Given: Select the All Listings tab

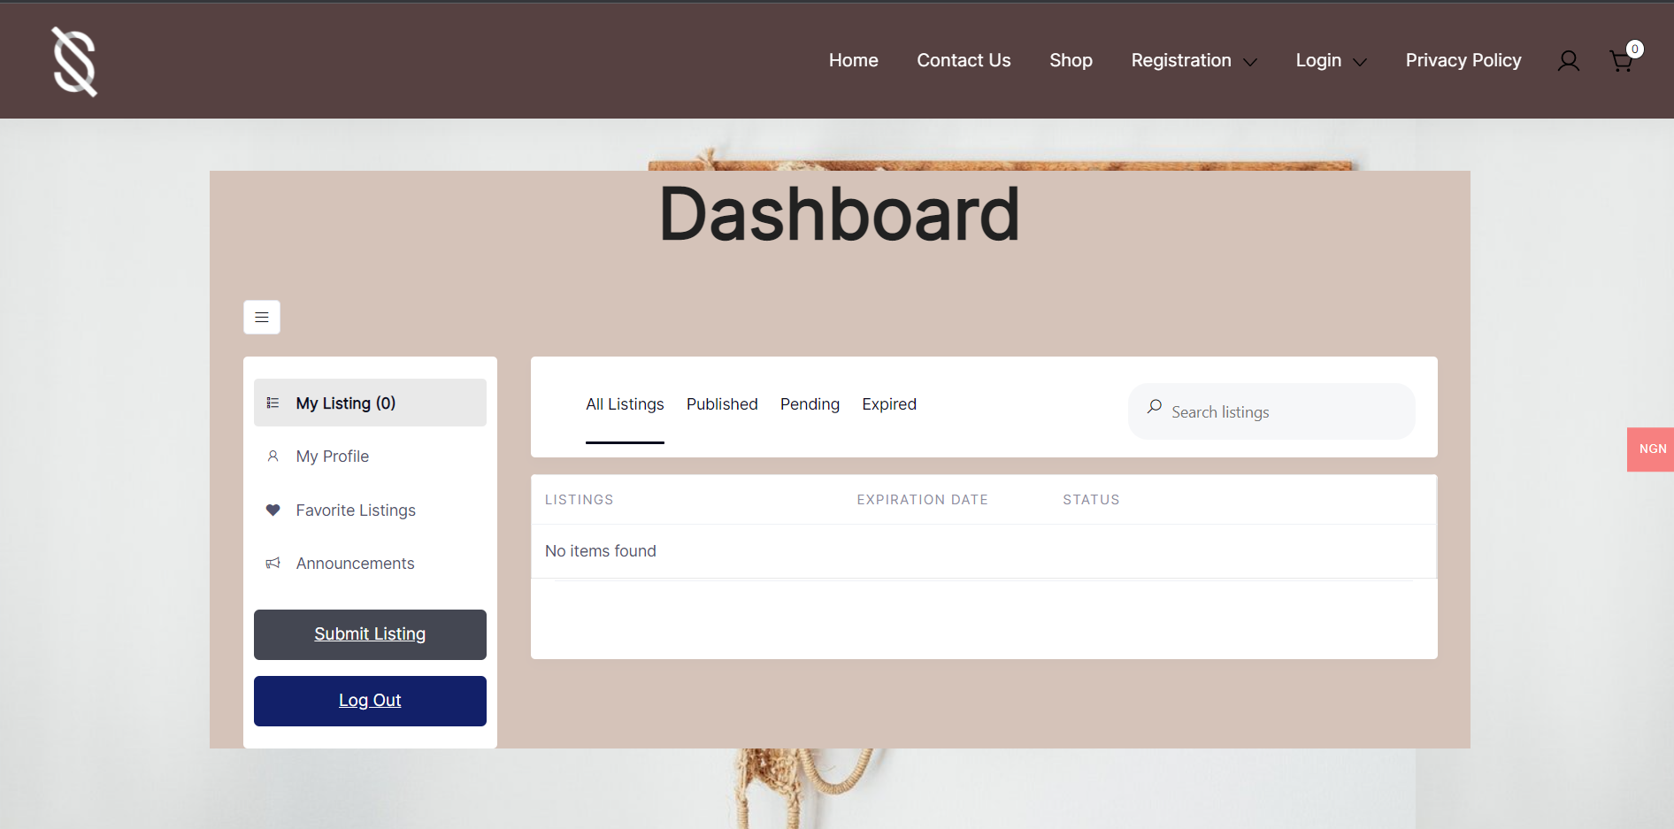Looking at the screenshot, I should click(625, 404).
